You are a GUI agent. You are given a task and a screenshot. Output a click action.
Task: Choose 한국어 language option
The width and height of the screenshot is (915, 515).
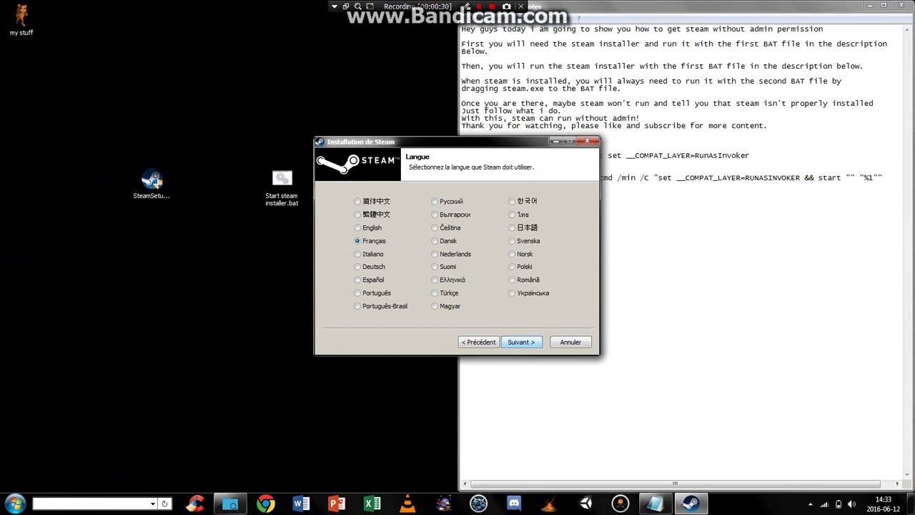click(523, 202)
